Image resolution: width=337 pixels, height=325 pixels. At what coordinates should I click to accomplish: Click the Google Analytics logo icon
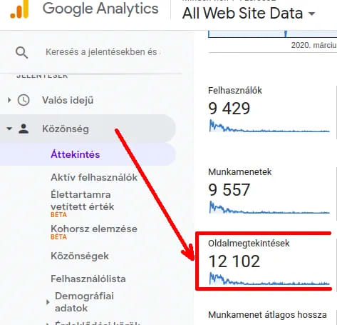coord(19,9)
